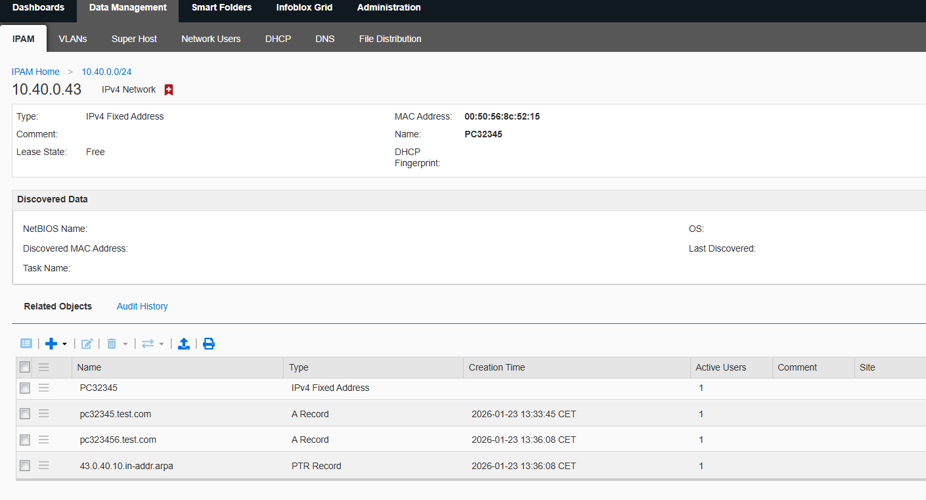Go to IPAM Home breadcrumb link
The width and height of the screenshot is (926, 500).
coord(35,72)
